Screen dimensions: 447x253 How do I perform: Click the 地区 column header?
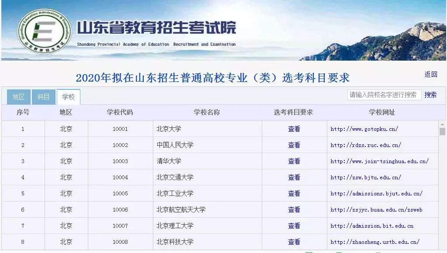coord(66,113)
